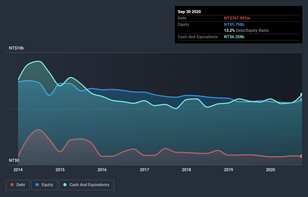Click the Equity label in tooltip
The width and height of the screenshot is (308, 197).
[183, 24]
